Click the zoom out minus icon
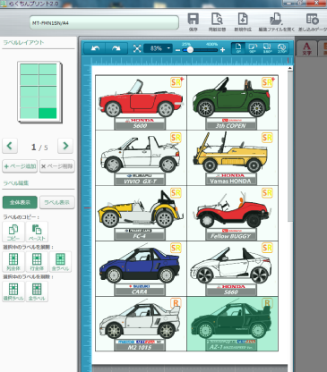The width and height of the screenshot is (327, 372). point(177,50)
